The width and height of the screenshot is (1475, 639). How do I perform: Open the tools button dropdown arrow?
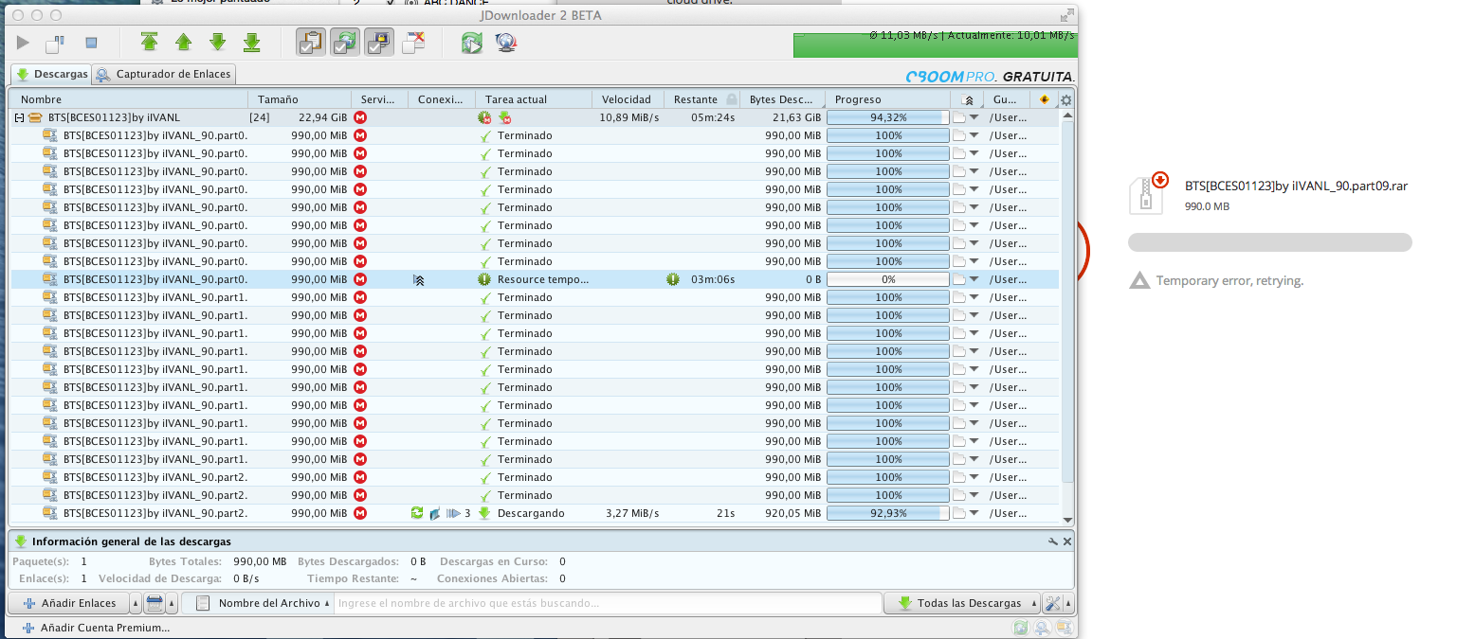[1069, 603]
